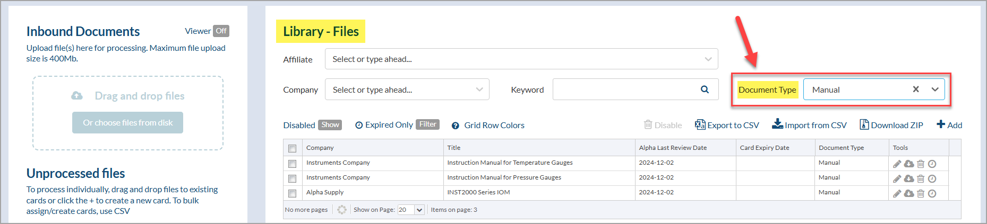Delete the INST2000 Series IOM with trash icon

pyautogui.click(x=921, y=194)
